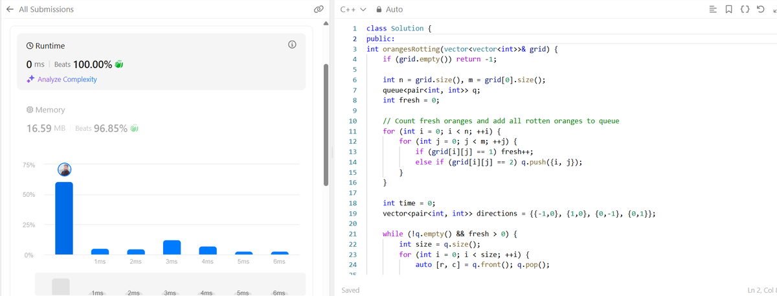Click the directions vector declaration line

tap(519, 214)
